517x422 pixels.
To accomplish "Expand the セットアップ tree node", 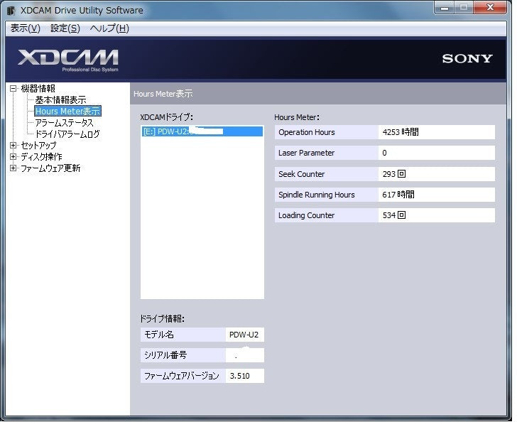I will point(13,145).
